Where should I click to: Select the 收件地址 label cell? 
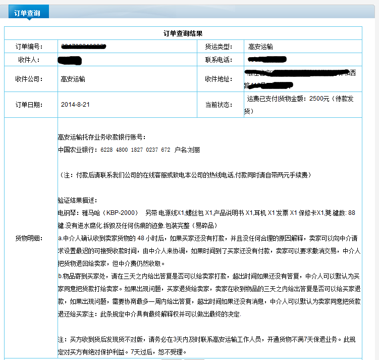click(x=218, y=79)
